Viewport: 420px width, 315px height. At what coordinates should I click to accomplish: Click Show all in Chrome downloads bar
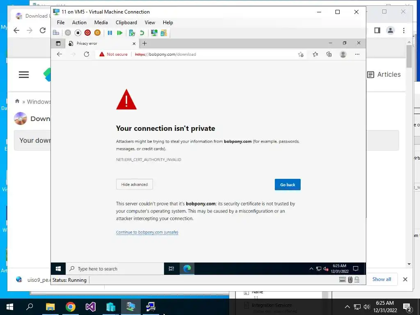pos(382,279)
